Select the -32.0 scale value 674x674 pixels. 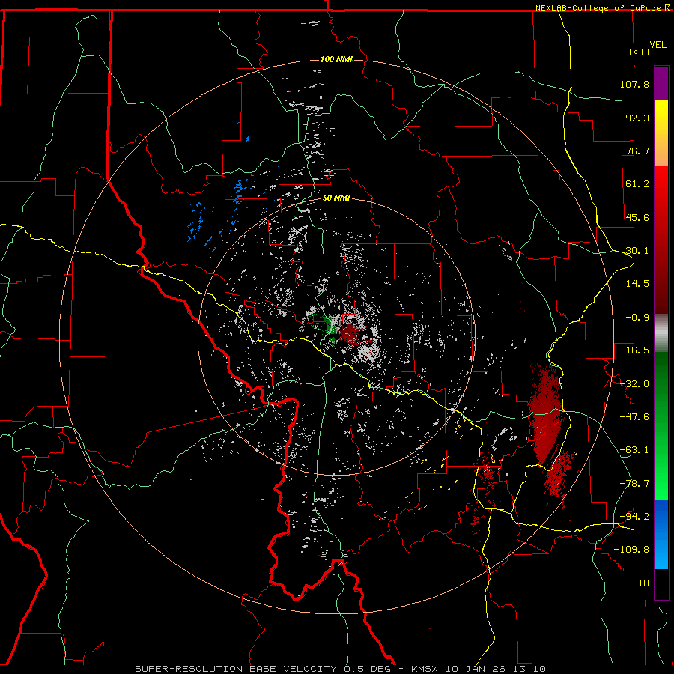[x=634, y=384]
